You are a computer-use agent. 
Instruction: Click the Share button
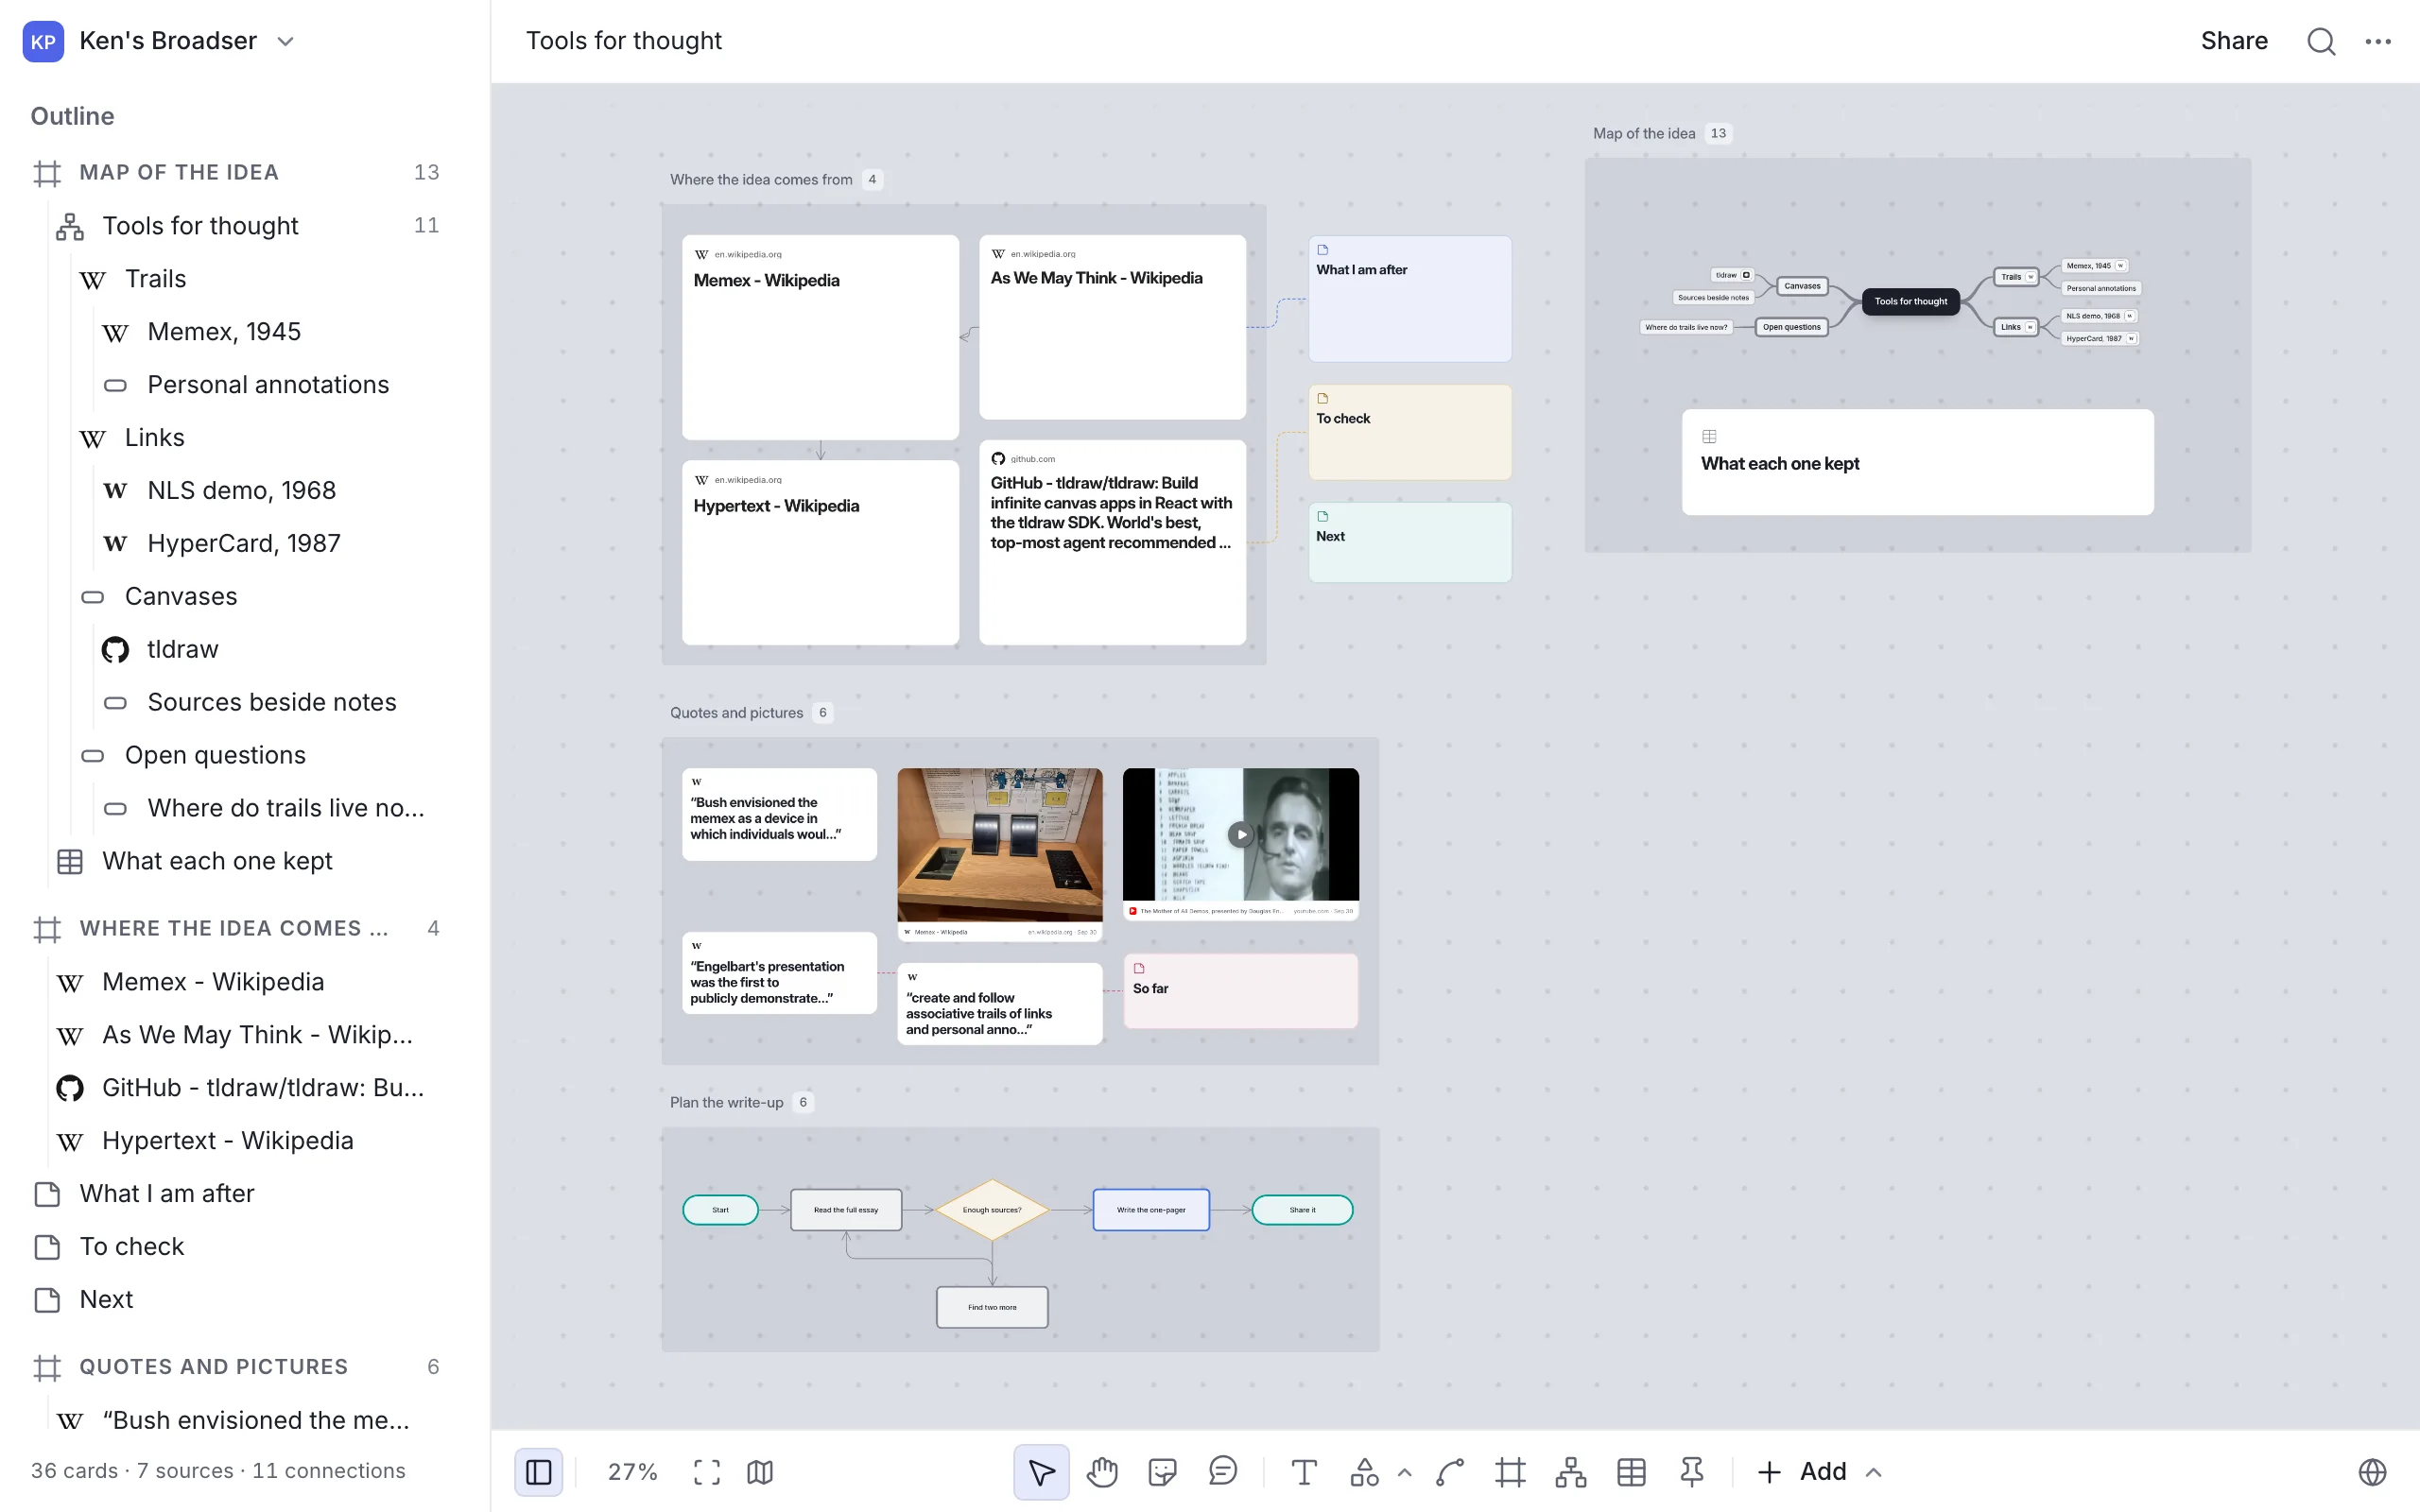(x=2233, y=41)
